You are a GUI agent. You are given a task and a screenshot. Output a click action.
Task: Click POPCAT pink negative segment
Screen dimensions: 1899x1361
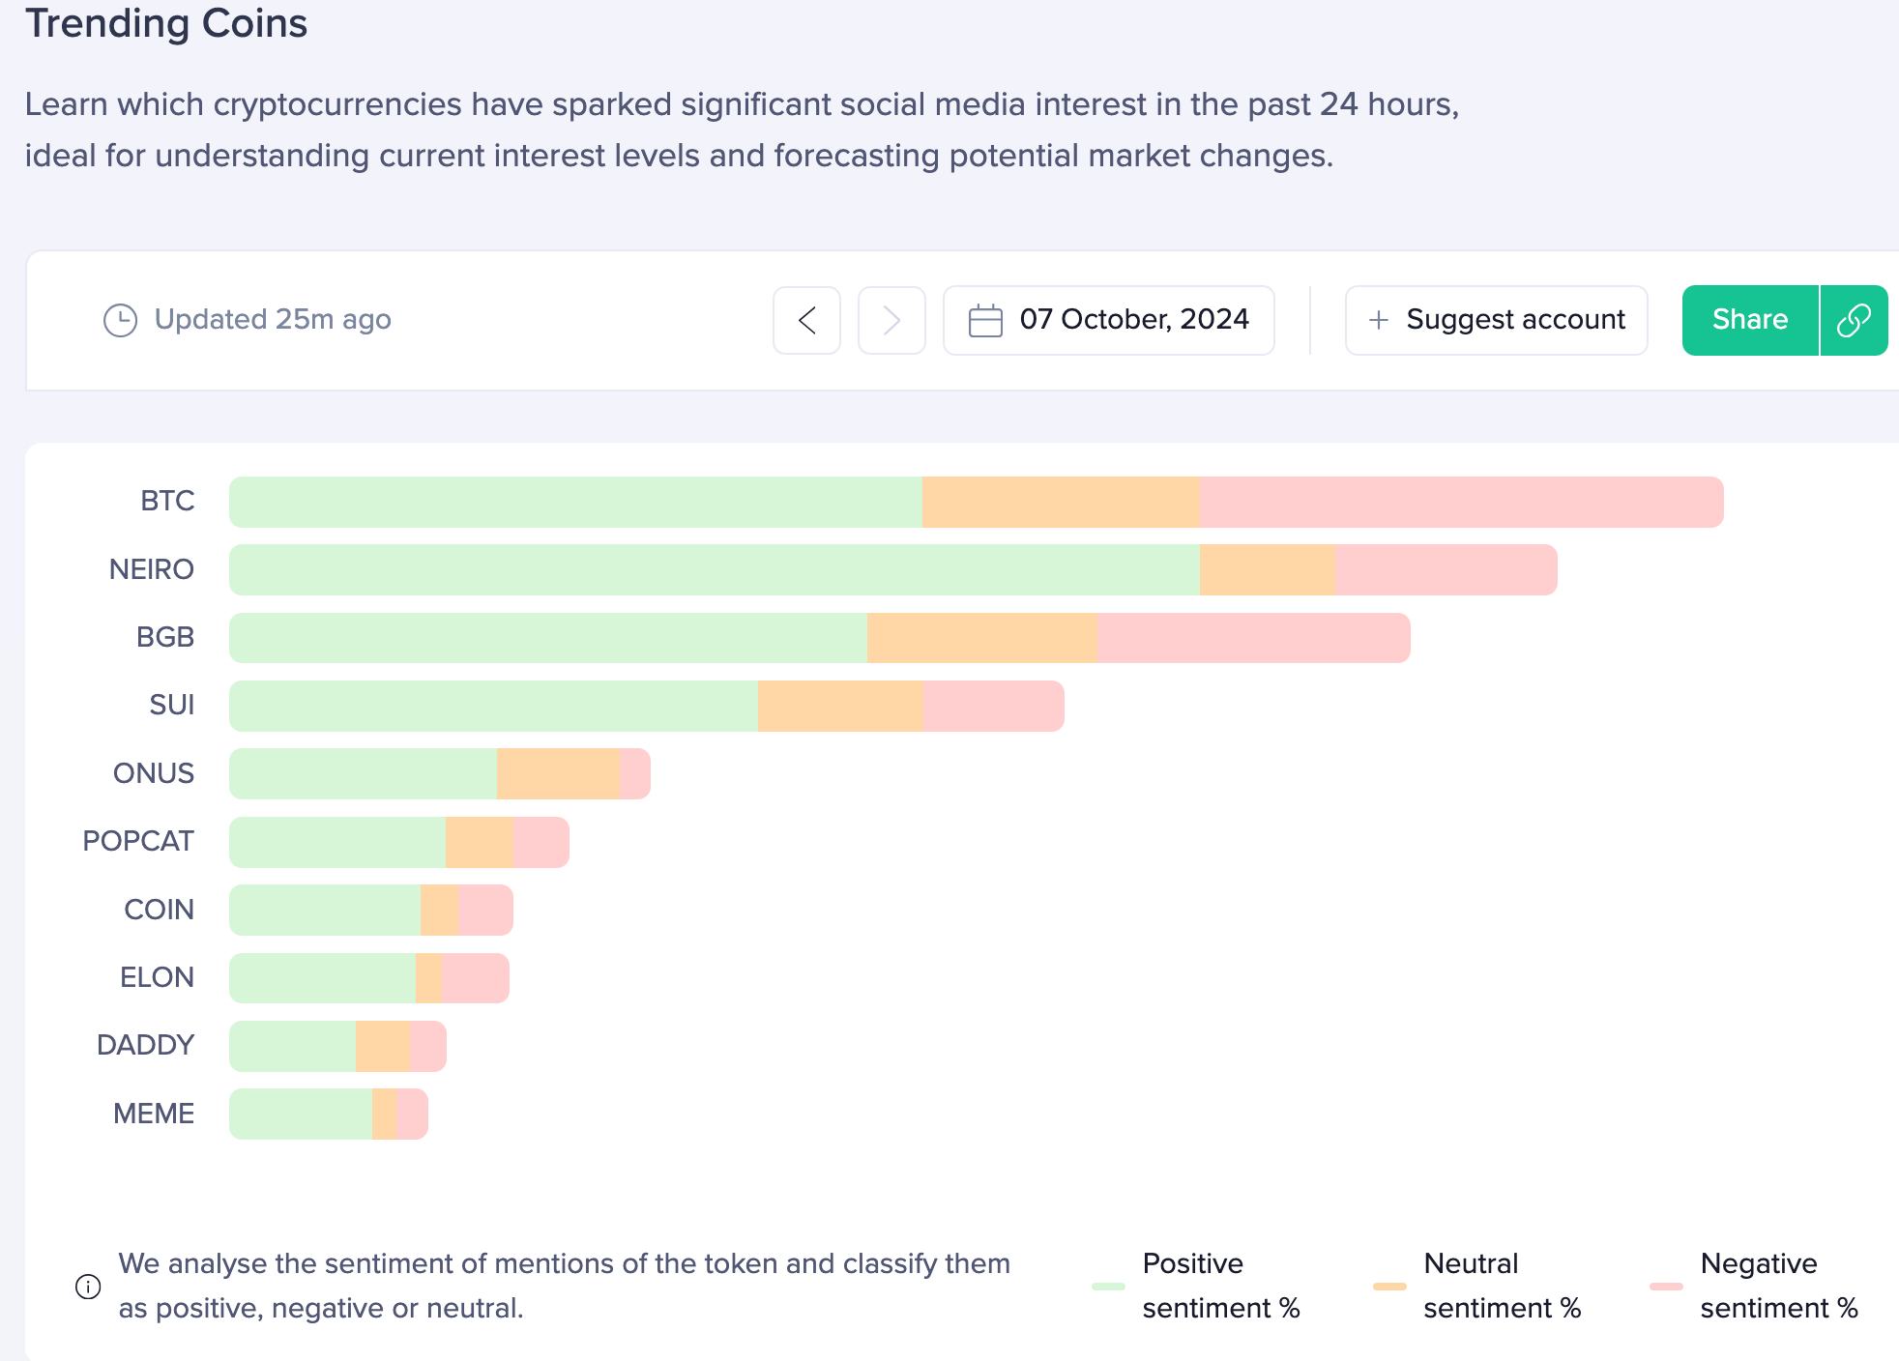pos(541,842)
